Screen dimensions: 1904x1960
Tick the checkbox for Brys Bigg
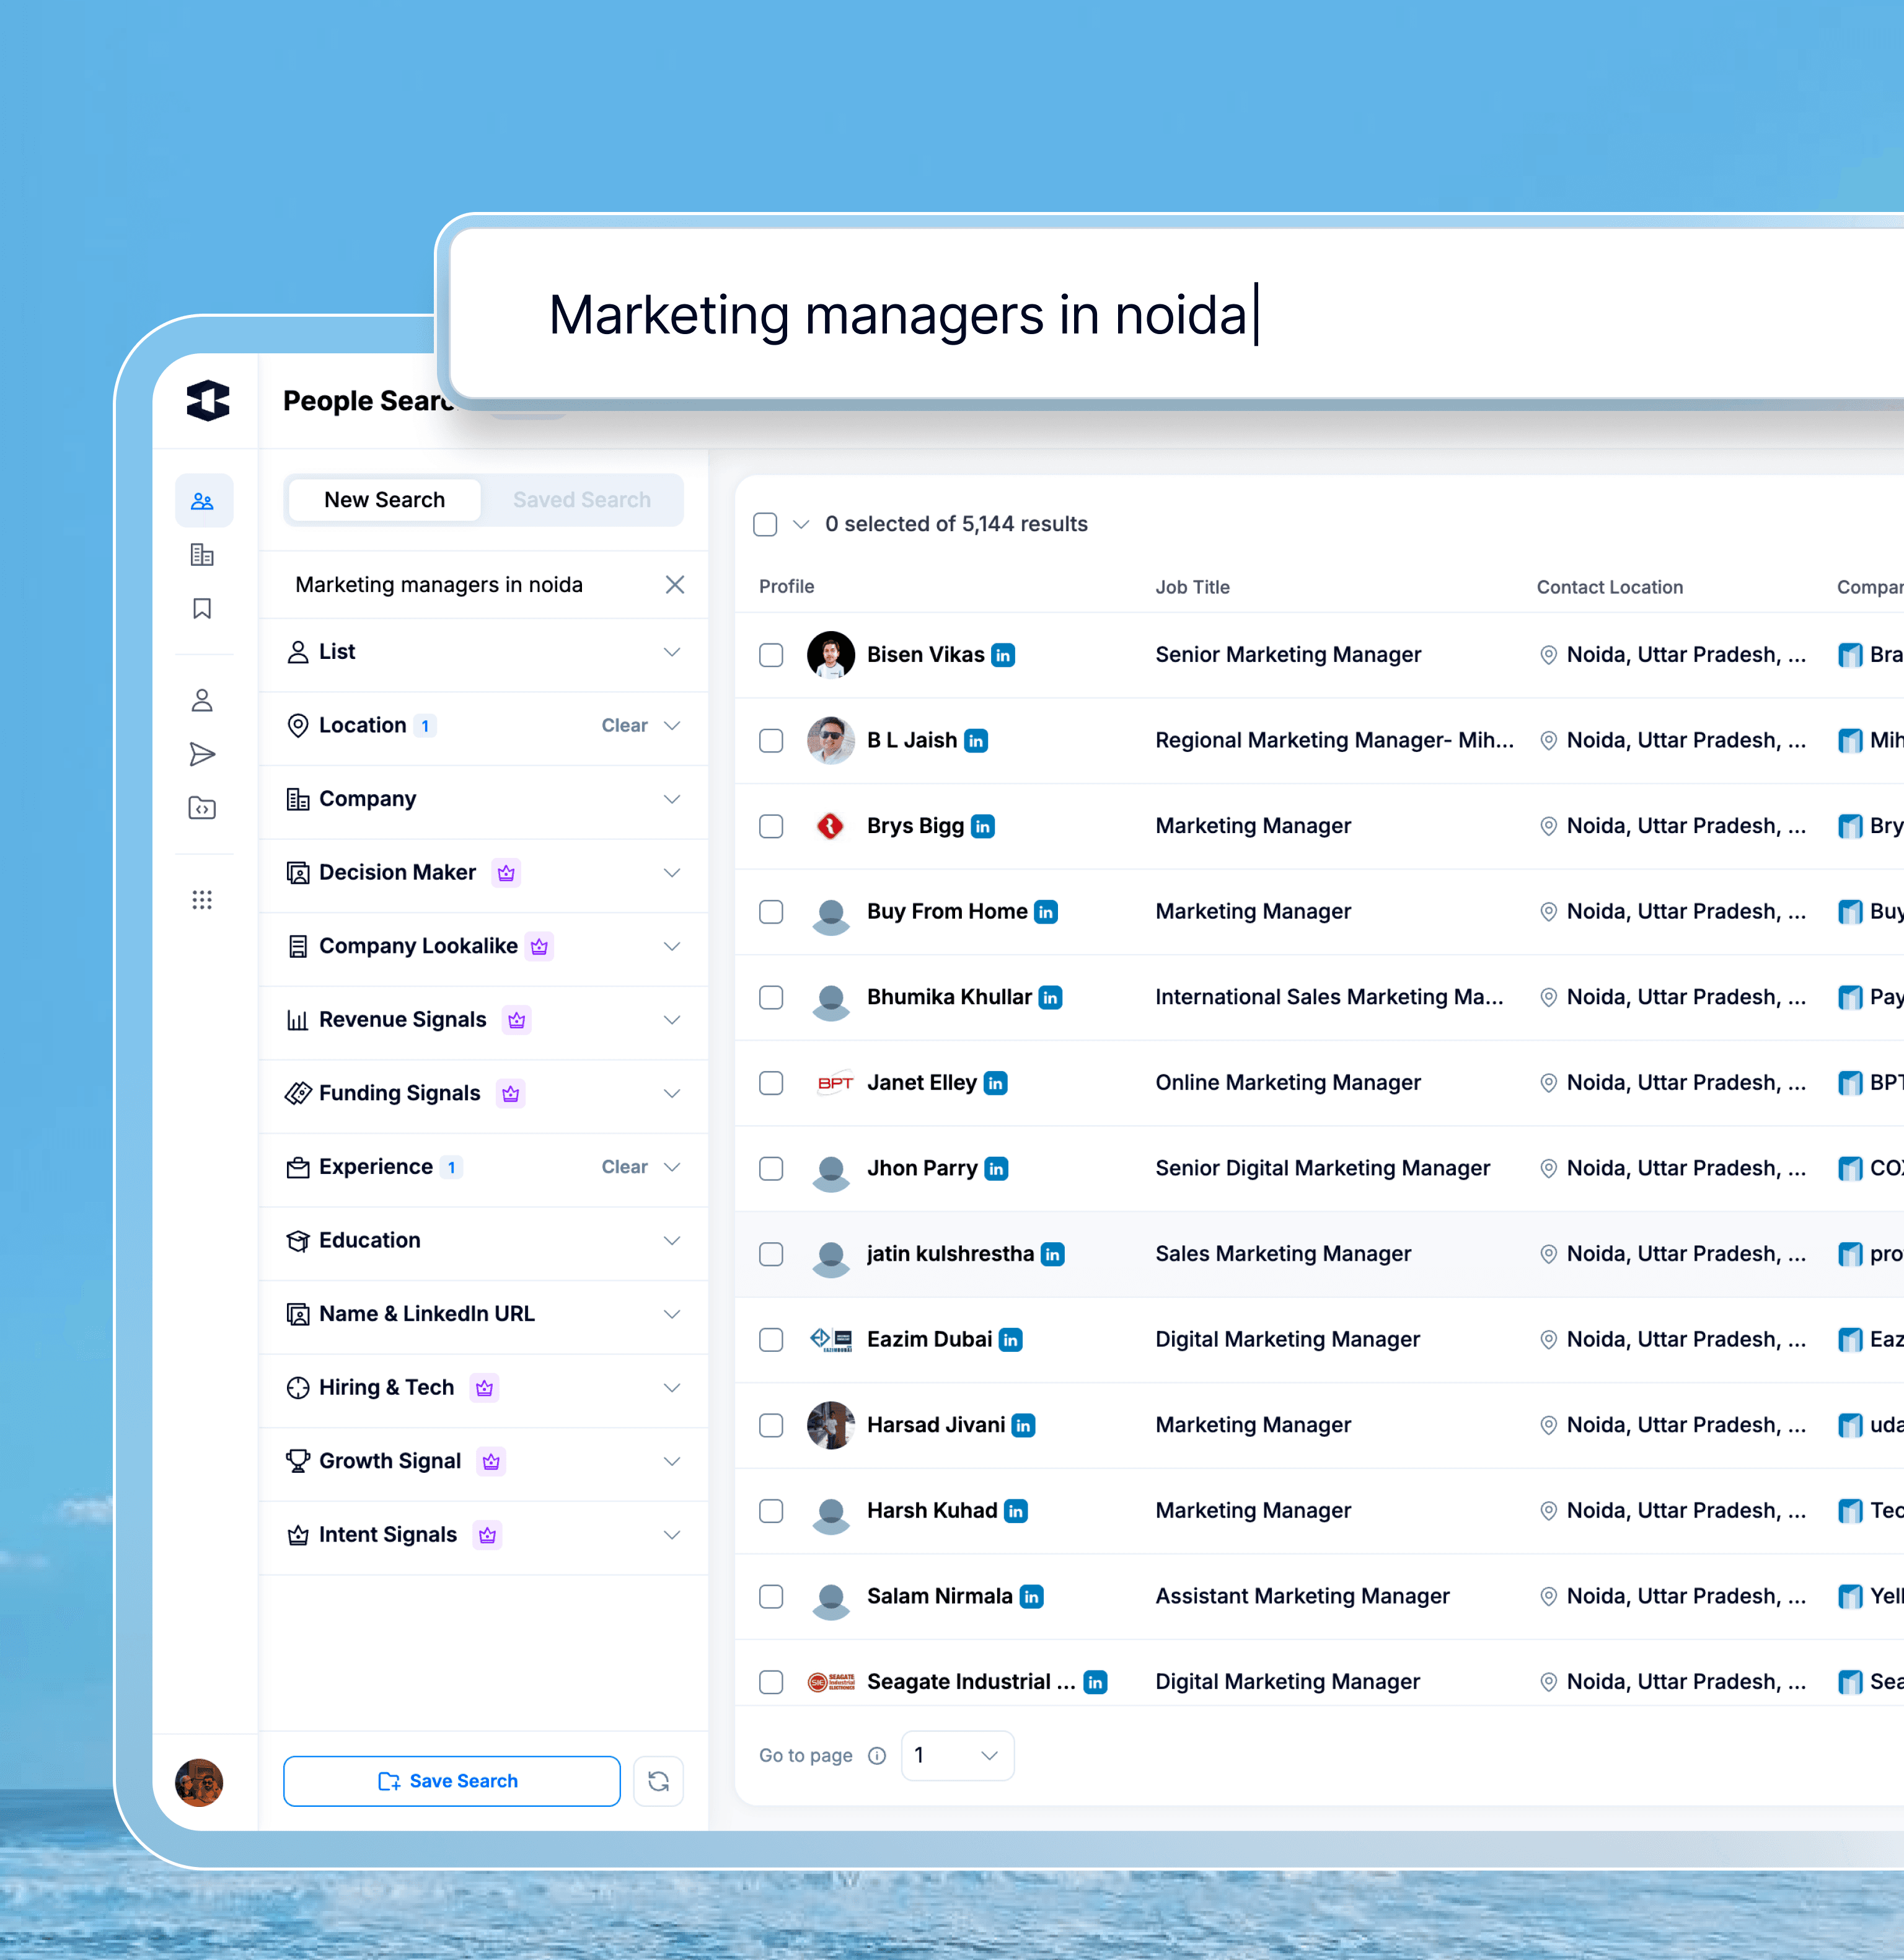[771, 826]
